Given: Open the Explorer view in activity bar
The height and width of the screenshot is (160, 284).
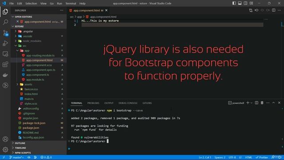Looking at the screenshot, I should click(5, 12).
